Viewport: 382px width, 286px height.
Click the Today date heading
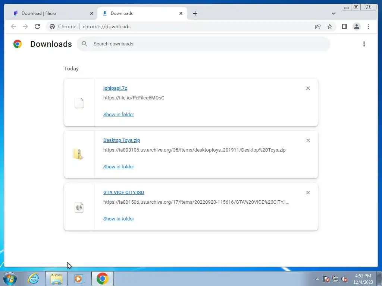coord(71,69)
